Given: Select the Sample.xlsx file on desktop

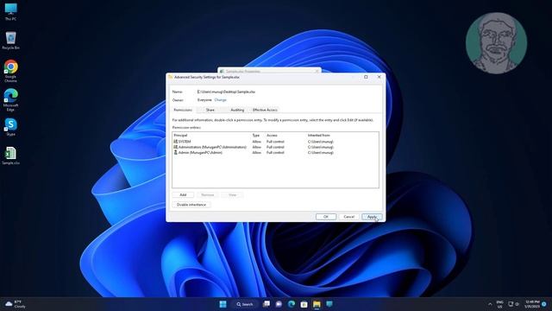Looking at the screenshot, I should point(10,155).
